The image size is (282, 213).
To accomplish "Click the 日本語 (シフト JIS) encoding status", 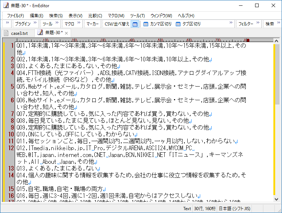I will pyautogui.click(x=234, y=208).
